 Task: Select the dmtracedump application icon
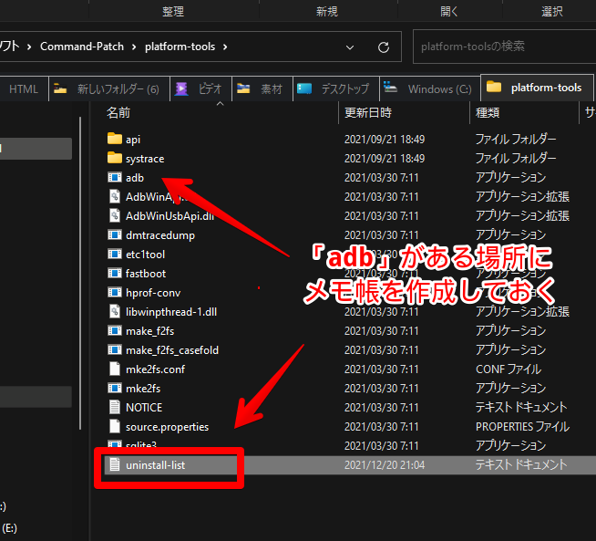click(115, 234)
